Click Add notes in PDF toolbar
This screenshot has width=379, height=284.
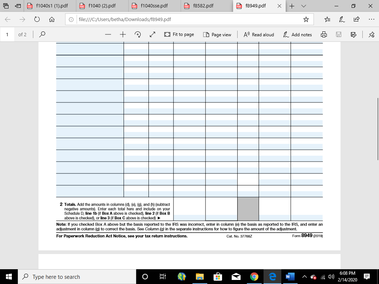pos(297,34)
